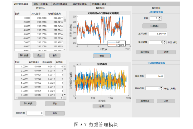Select cell 229.4575 in the AGC table
This screenshot has height=129, width=193.
point(55,46)
